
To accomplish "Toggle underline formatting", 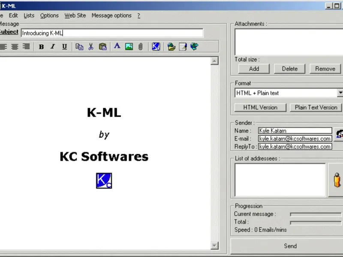I will [64, 47].
